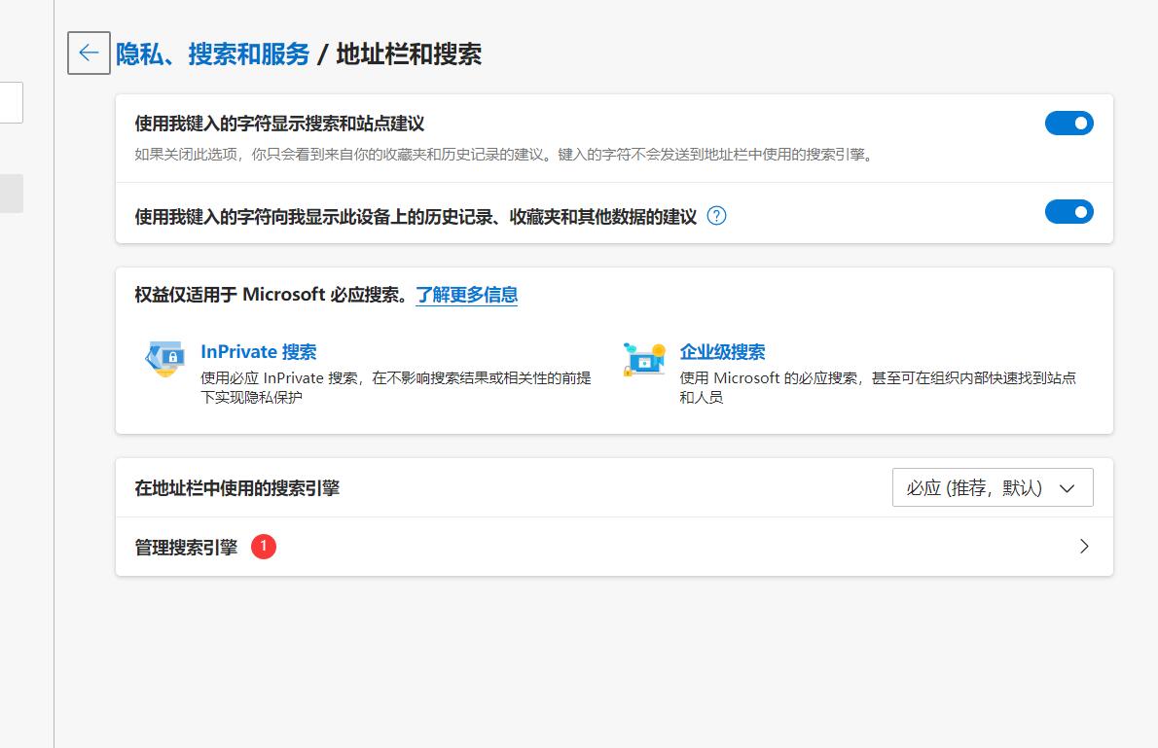Click the description under 搜索和站点建议 setting
Viewport: 1158px width, 748px height.
point(504,155)
